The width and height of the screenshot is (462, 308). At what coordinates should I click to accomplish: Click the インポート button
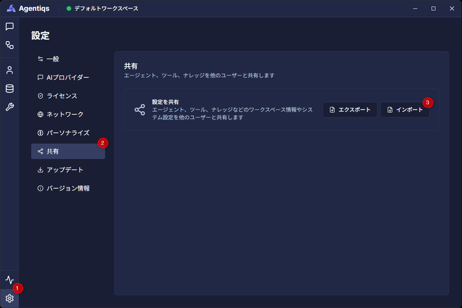405,110
